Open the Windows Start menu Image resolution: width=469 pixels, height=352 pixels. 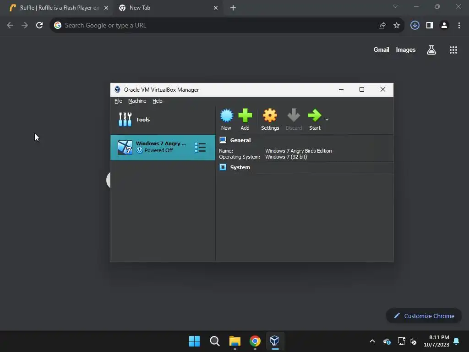194,341
